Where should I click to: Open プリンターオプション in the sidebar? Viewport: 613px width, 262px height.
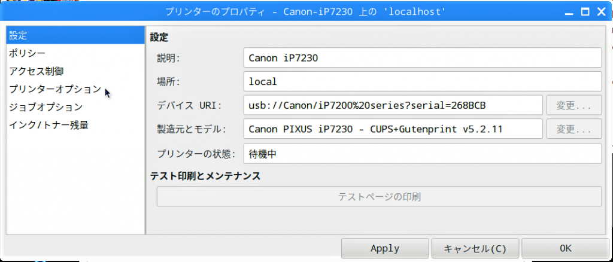click(x=75, y=89)
